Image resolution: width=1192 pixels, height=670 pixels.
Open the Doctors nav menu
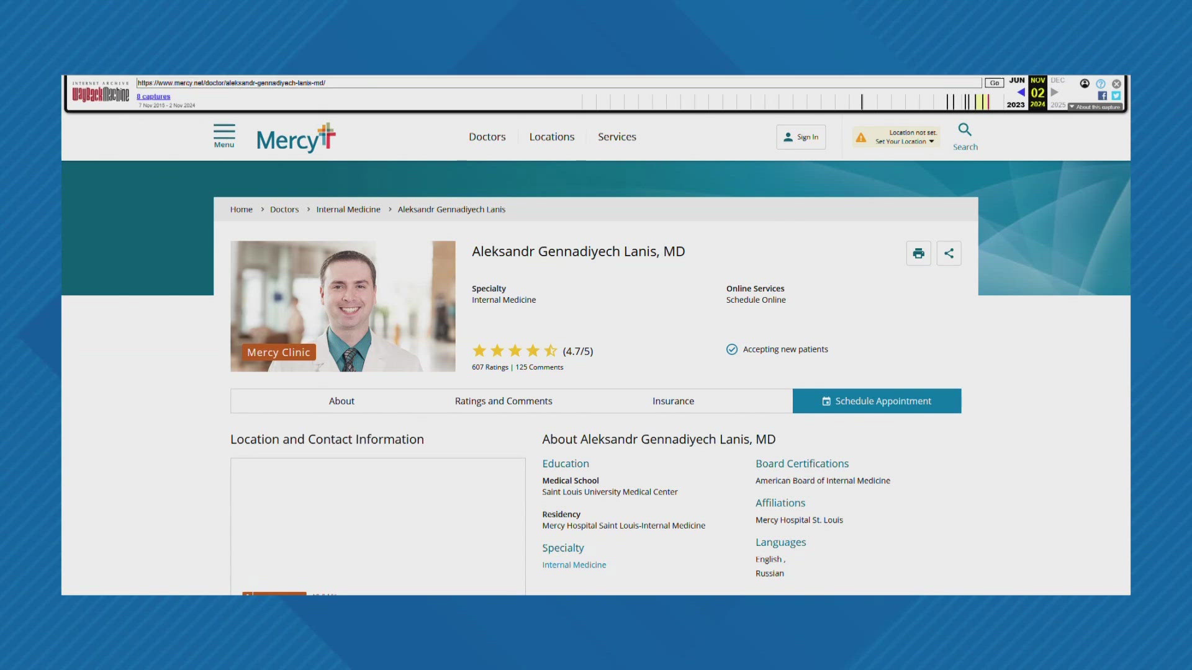[x=487, y=137]
